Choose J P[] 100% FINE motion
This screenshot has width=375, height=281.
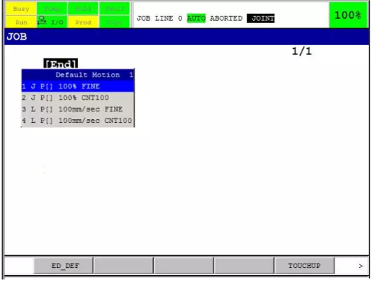(78, 86)
